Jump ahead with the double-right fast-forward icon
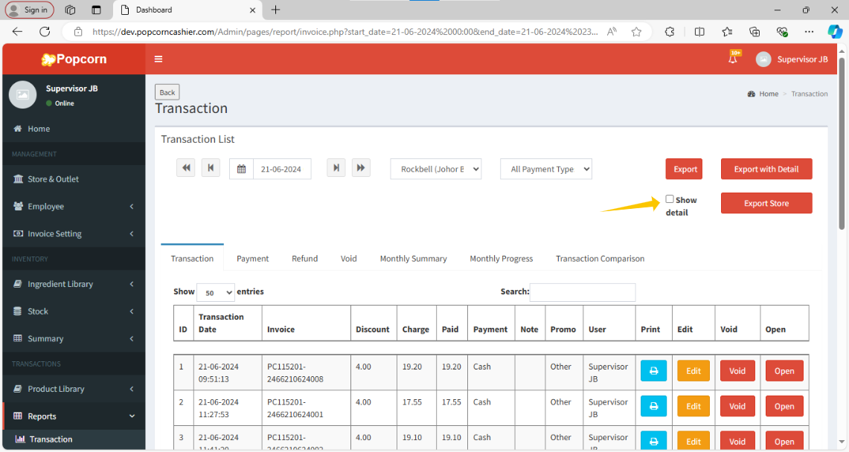 [361, 168]
